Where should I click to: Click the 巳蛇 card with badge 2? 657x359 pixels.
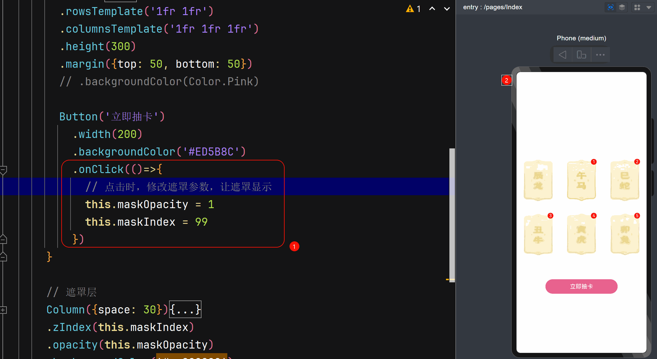625,180
